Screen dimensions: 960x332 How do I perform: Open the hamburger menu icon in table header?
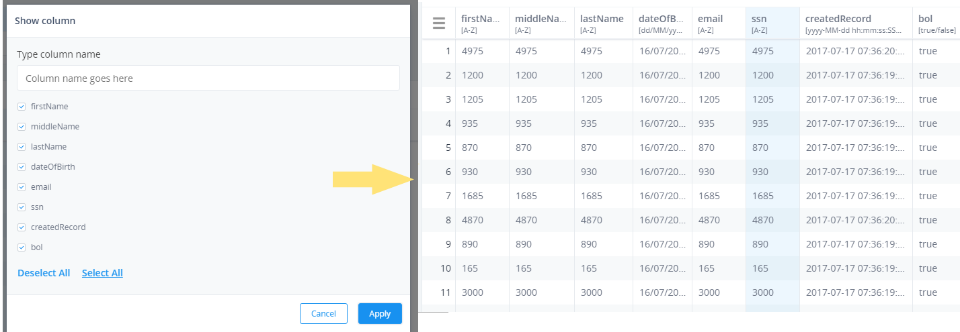tap(438, 23)
